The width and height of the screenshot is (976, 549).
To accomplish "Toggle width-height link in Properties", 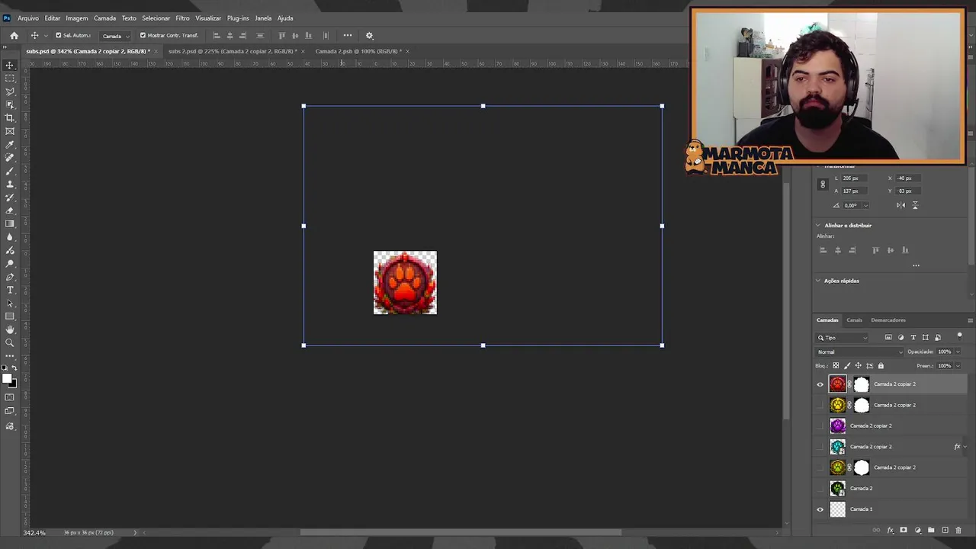I will (822, 185).
